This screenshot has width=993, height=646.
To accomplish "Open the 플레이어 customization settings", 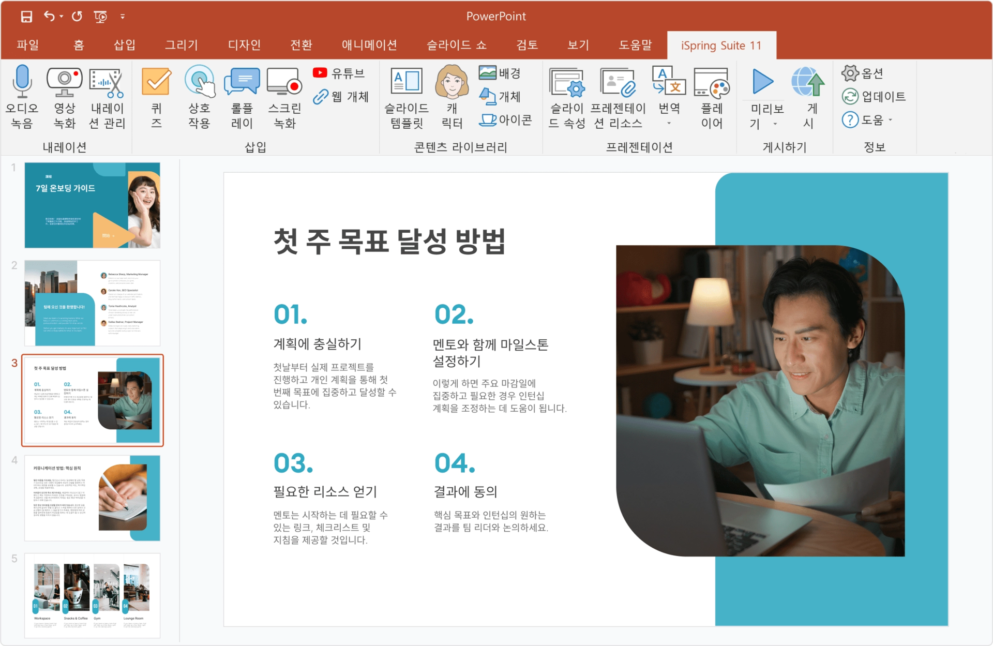I will 712,83.
